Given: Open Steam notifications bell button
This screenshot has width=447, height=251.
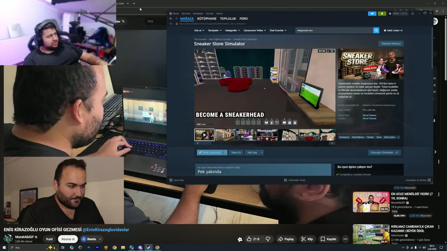Looking at the screenshot, I should click(382, 14).
